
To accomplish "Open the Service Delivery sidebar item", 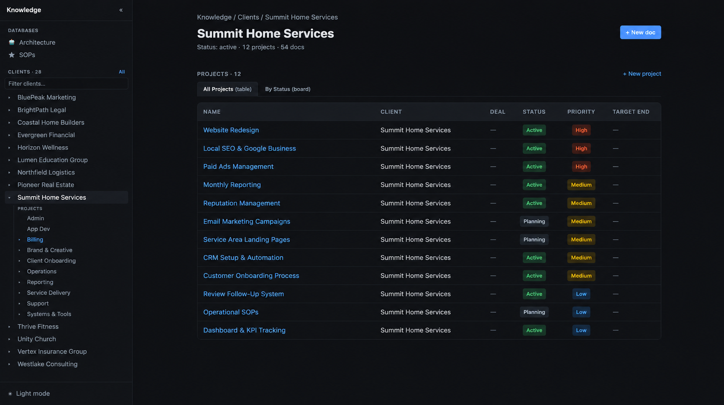I will (x=48, y=293).
